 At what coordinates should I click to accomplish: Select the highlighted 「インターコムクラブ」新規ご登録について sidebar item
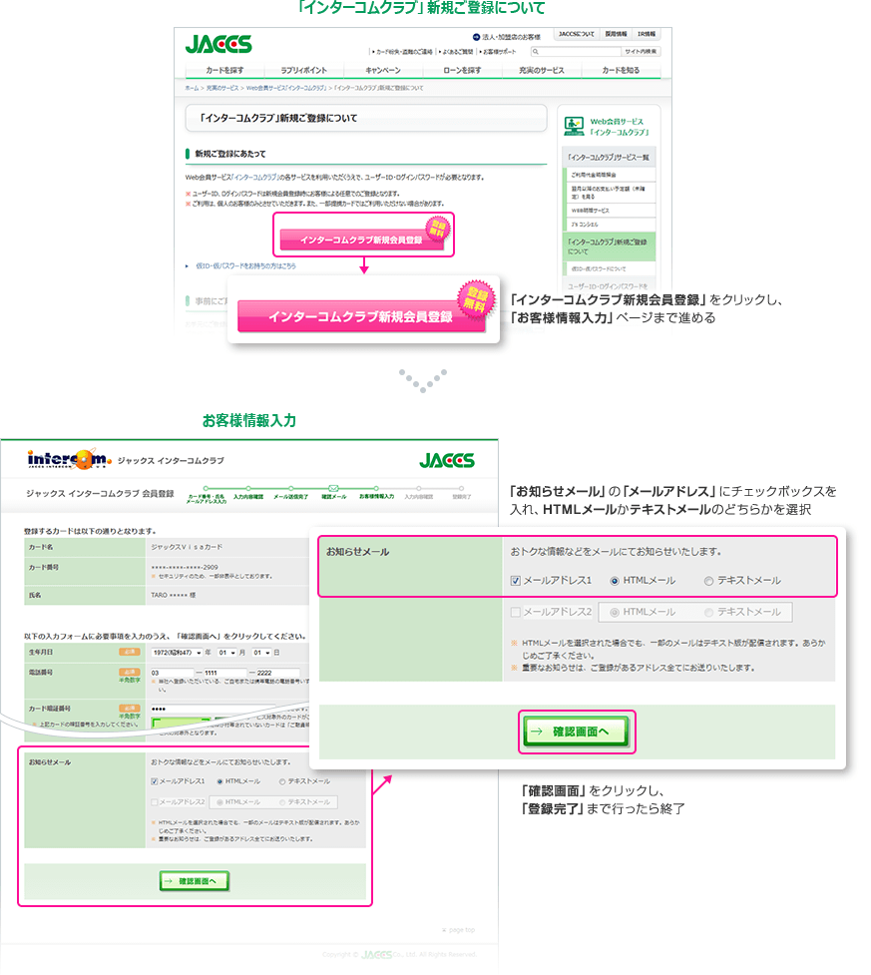pos(609,246)
